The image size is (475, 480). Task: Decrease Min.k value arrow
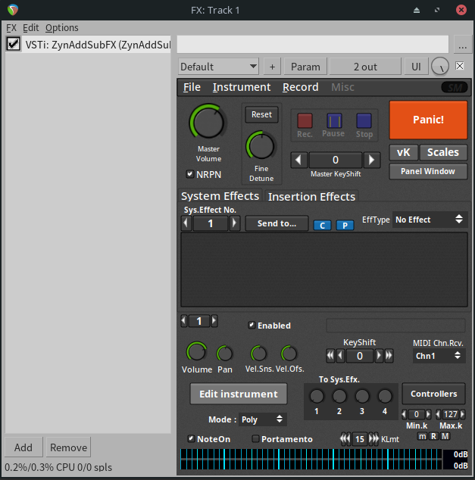pyautogui.click(x=405, y=414)
